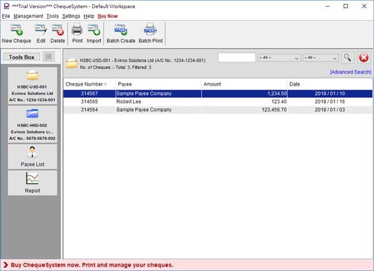Launch the Batch Print tool
The width and height of the screenshot is (374, 271).
coord(150,33)
